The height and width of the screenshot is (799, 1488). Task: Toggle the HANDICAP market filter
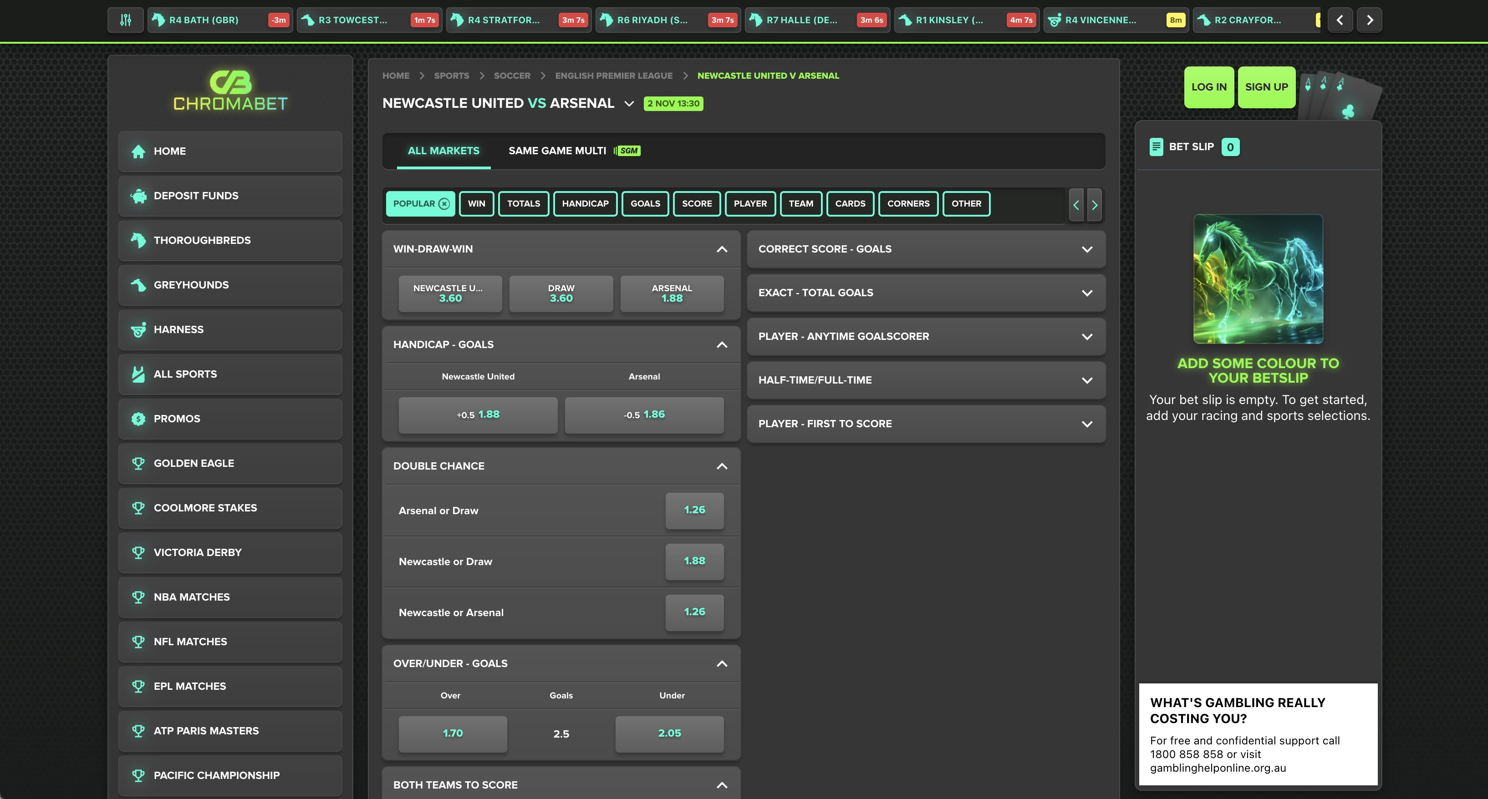(x=585, y=204)
